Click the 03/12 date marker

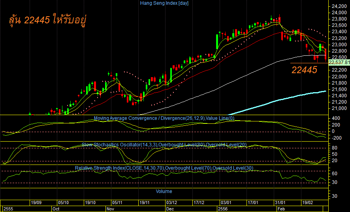172,203
